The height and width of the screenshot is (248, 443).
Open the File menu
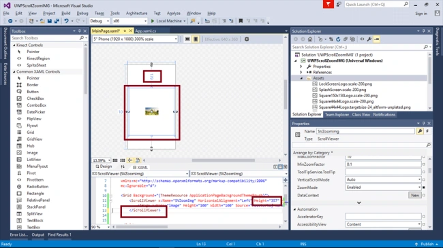pyautogui.click(x=6, y=13)
